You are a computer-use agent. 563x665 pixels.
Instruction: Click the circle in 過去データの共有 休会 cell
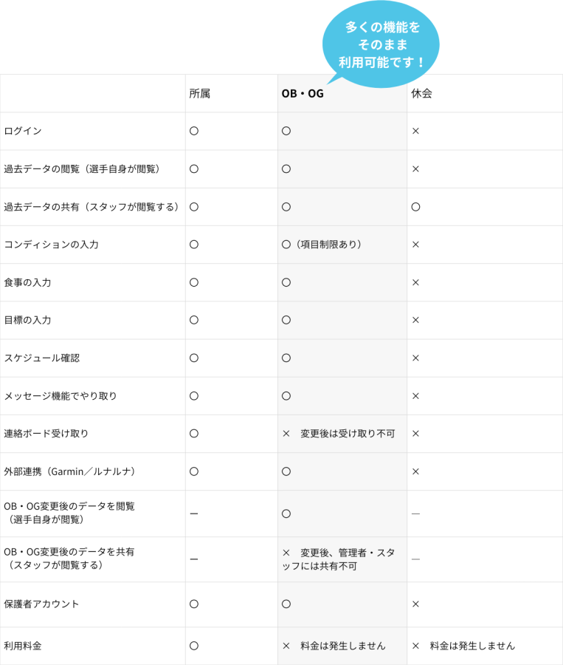click(415, 207)
